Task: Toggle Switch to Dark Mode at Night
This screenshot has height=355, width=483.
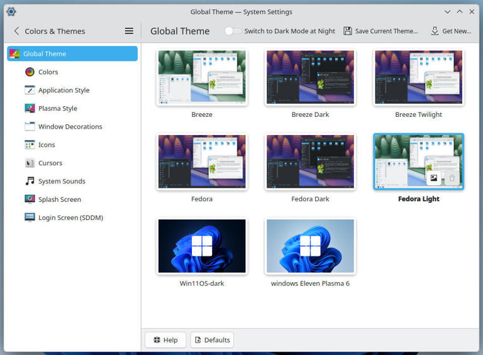Action: click(233, 31)
